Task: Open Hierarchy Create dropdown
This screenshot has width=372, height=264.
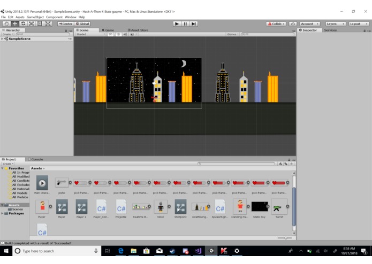Action: click(8, 34)
